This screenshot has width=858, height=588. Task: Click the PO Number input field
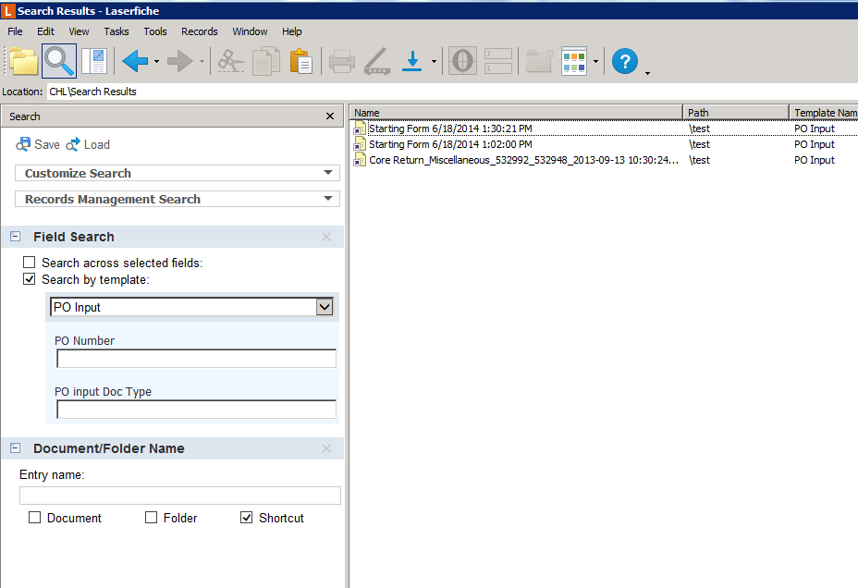coord(196,359)
